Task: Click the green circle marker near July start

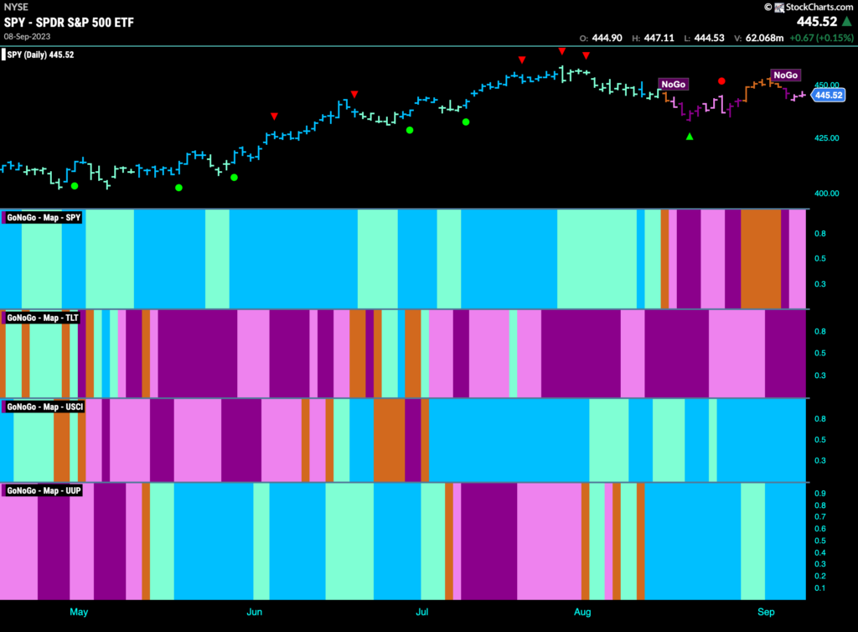Action: [410, 130]
